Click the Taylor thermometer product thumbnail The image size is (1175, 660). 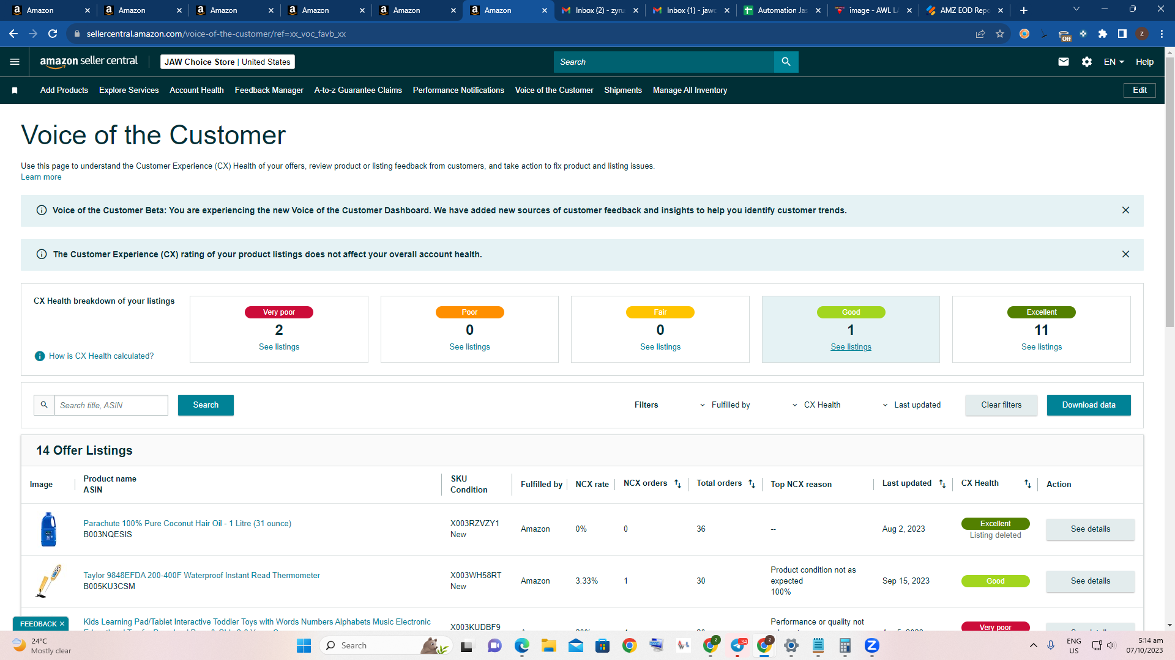coord(48,581)
